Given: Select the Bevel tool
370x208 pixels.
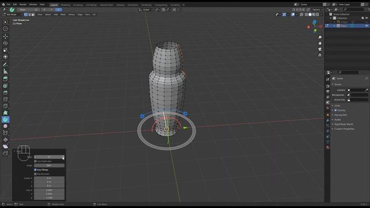Looking at the screenshot, I should [x=5, y=92].
